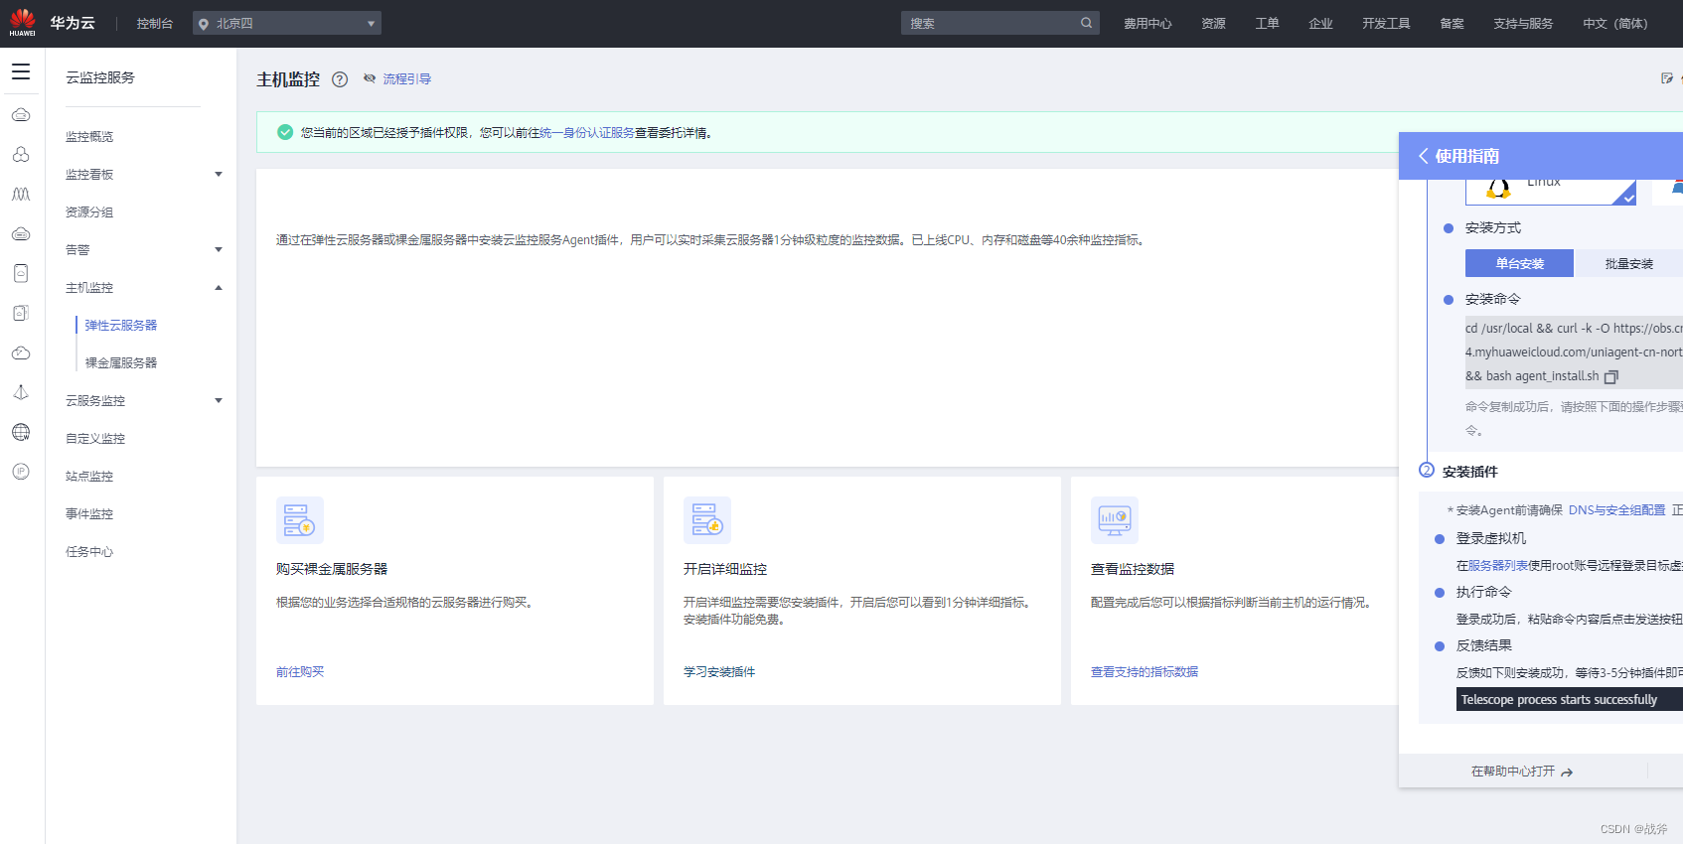The height and width of the screenshot is (844, 1683).
Task: Click 查看支持的指标数据 link
Action: pyautogui.click(x=1145, y=672)
